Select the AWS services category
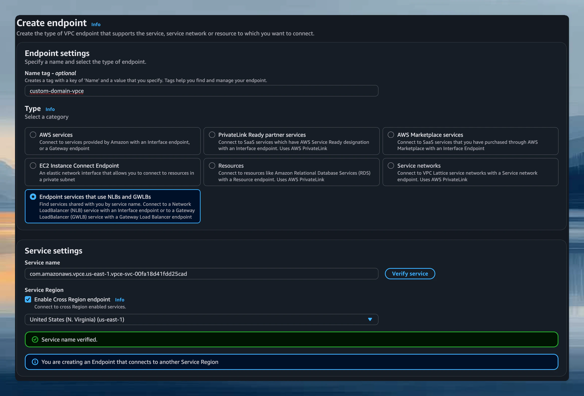 (33, 135)
